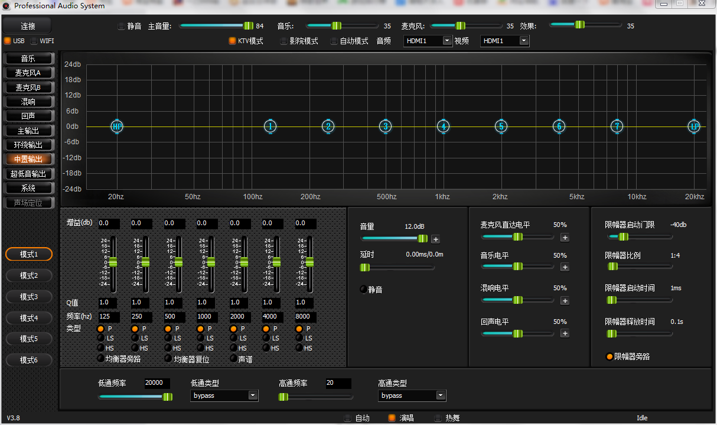This screenshot has height=425, width=717.
Task: Load preset 模式1
Action: (29, 254)
